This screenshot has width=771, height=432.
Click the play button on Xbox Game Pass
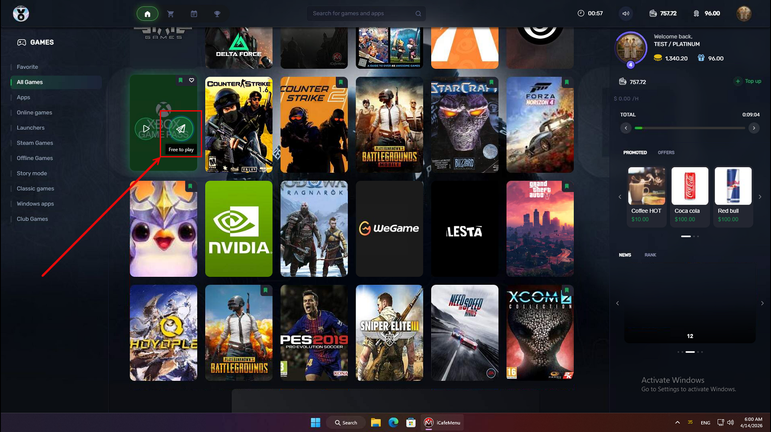(146, 129)
